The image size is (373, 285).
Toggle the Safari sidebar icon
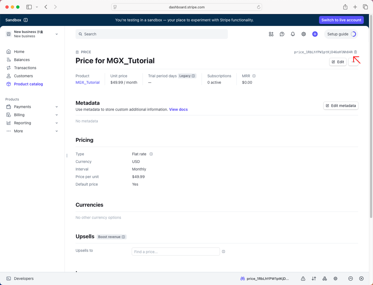29,7
